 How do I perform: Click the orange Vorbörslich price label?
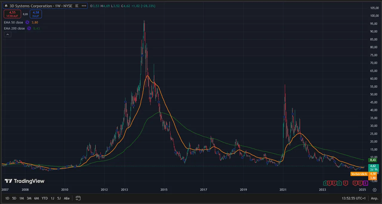[x=359, y=174]
